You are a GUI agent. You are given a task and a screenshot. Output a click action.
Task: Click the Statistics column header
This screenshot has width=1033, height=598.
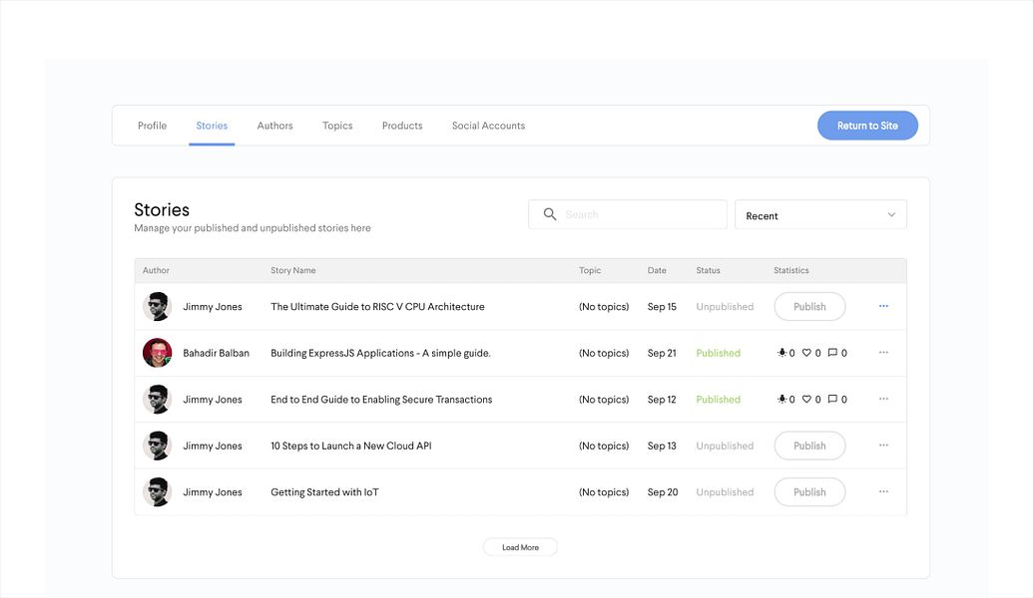[791, 270]
